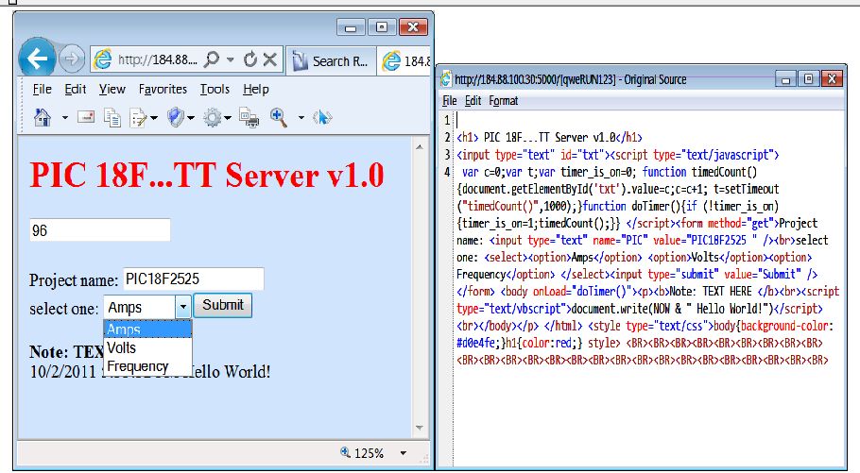Viewport: 860px width, 473px height.
Task: Click the address bar search magnifier icon
Action: (x=213, y=60)
